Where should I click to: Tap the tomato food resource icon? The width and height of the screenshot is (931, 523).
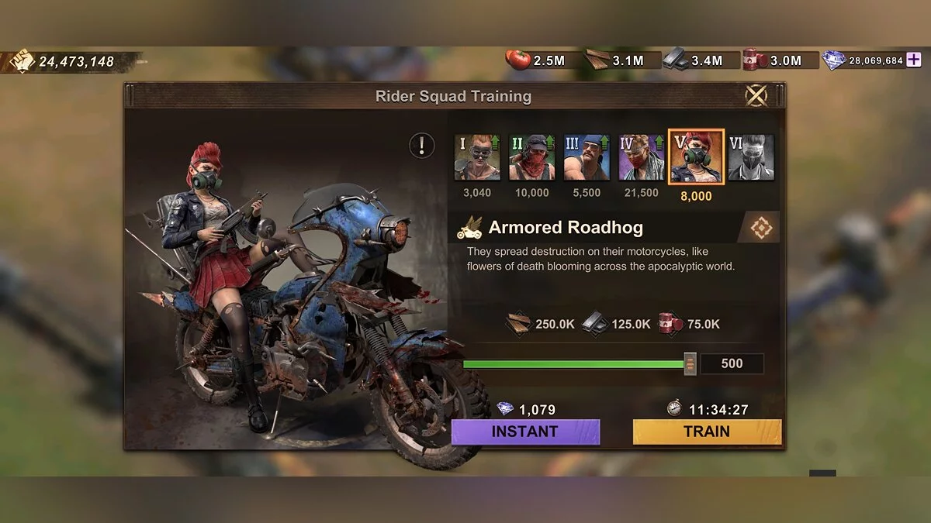coord(518,60)
